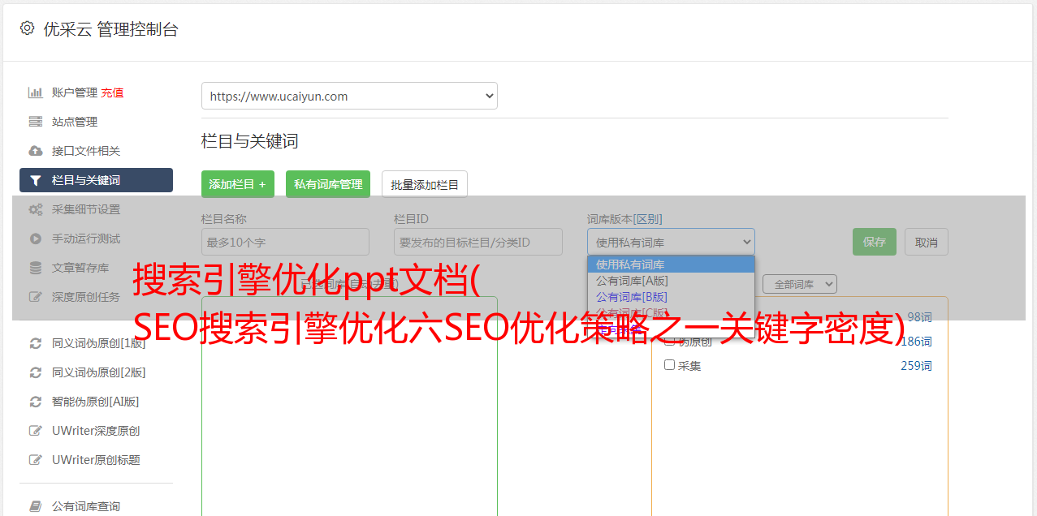Click the 98词 count link

(x=919, y=317)
